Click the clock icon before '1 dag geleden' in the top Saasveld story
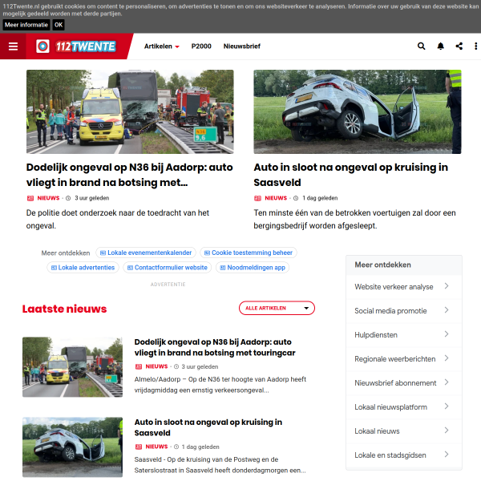 pos(296,198)
